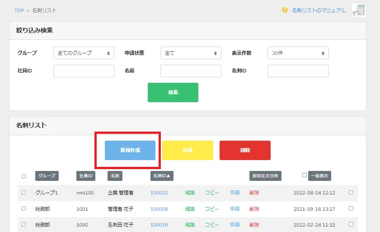
Task: Click the yellow help question mark icon
Action: 285,10
